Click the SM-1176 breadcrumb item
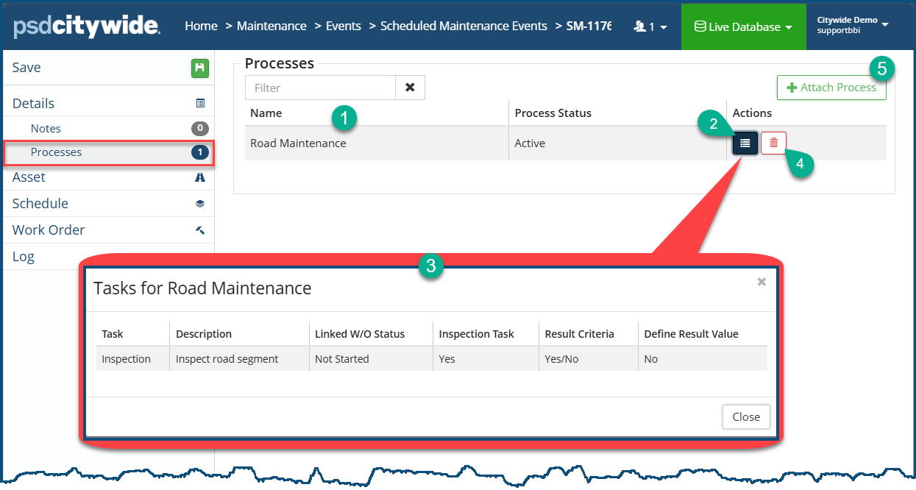Image resolution: width=916 pixels, height=490 pixels. tap(589, 26)
